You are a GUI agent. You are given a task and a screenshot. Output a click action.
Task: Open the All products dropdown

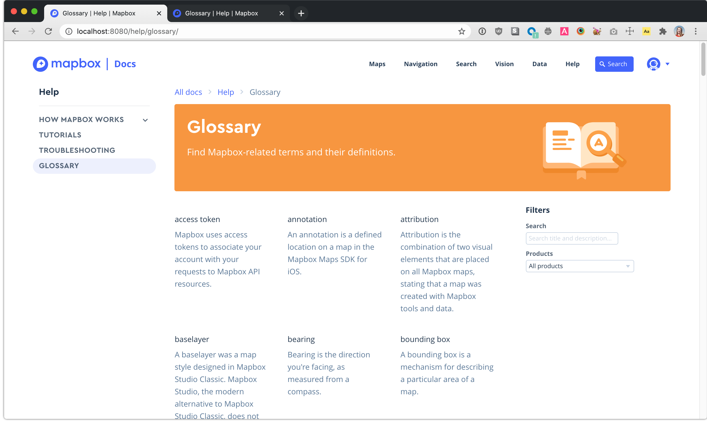(x=579, y=266)
